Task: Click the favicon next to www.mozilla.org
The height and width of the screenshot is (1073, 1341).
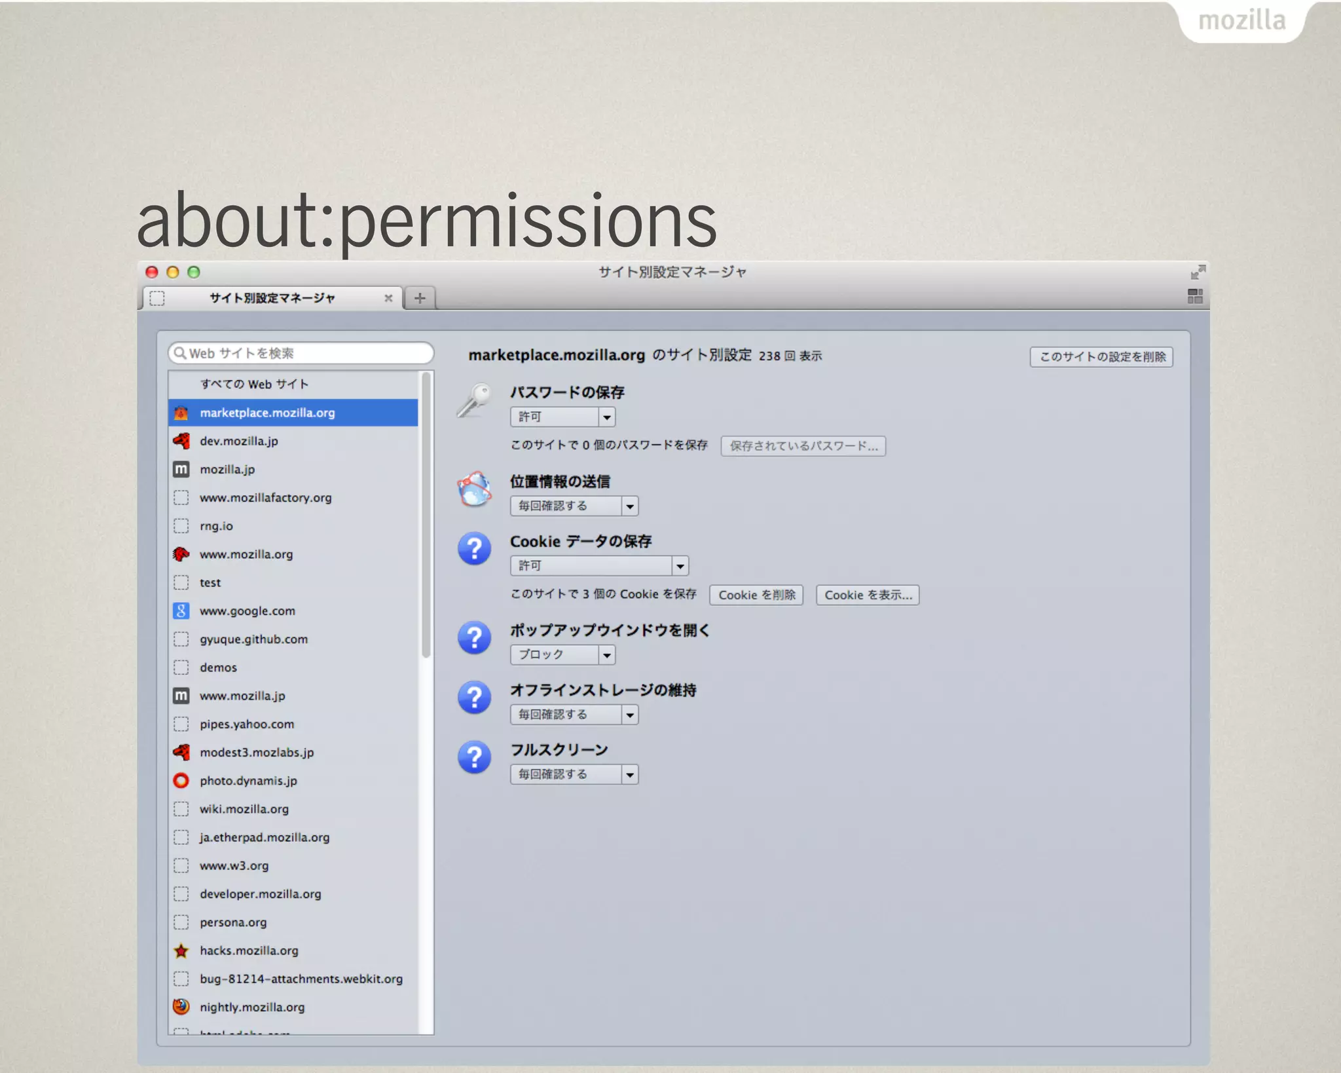Action: pyautogui.click(x=181, y=554)
